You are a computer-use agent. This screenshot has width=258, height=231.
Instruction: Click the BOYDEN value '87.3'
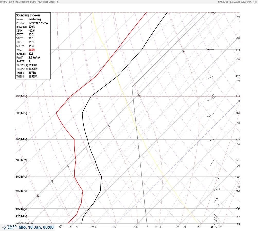point(31,54)
